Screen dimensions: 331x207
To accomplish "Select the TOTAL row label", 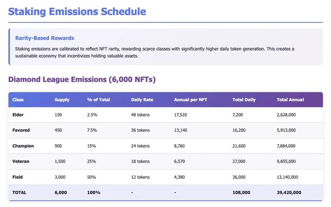I will (19, 192).
